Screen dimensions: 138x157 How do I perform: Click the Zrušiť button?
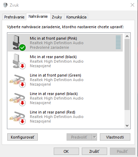(x=94, y=151)
